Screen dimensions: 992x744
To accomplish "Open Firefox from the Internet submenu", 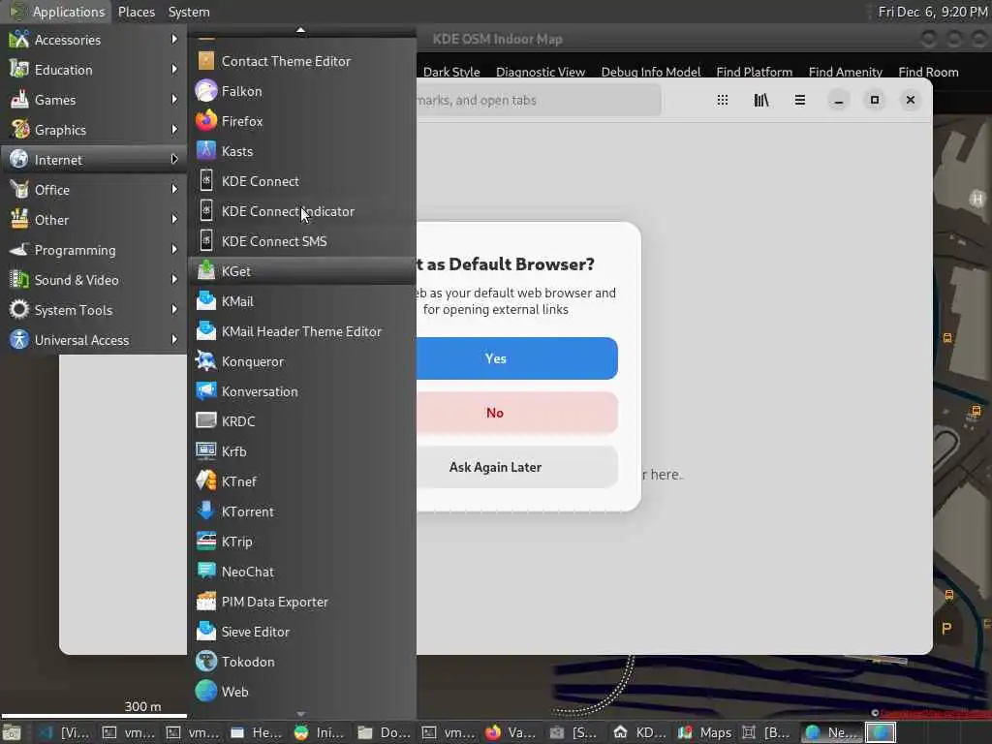I will coord(302,121).
